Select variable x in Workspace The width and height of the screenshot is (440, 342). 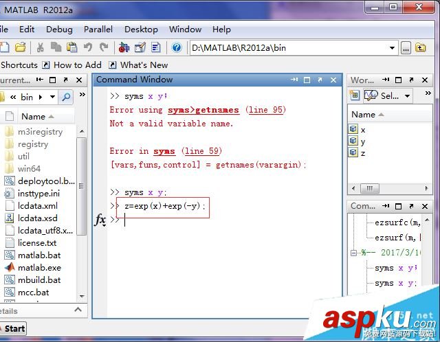click(363, 130)
